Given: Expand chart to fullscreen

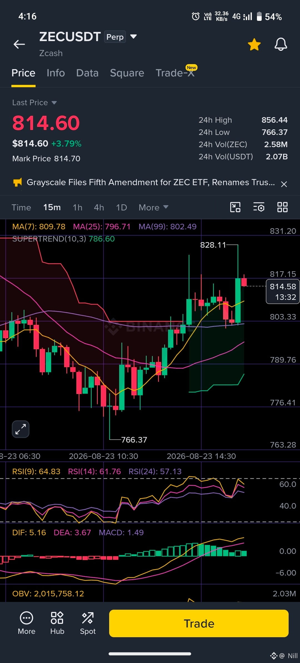Looking at the screenshot, I should pos(21,429).
